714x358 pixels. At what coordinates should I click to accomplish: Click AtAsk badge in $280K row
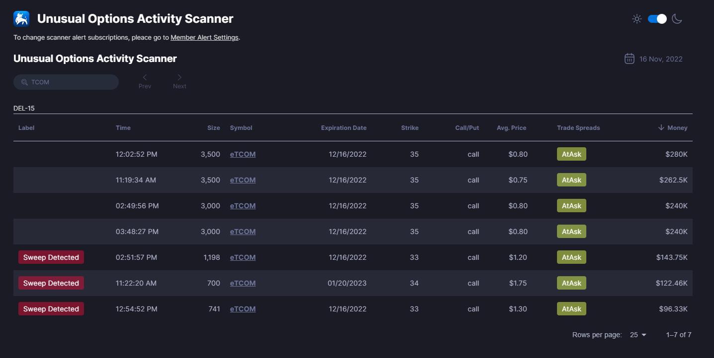pos(571,154)
